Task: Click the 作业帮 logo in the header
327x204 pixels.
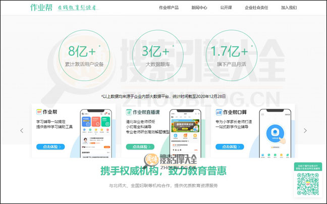Action: [x=41, y=8]
